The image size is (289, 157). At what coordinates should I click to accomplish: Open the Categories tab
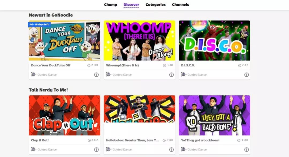pyautogui.click(x=155, y=5)
